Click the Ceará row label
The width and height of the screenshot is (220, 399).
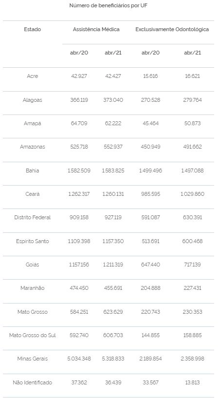(x=32, y=194)
